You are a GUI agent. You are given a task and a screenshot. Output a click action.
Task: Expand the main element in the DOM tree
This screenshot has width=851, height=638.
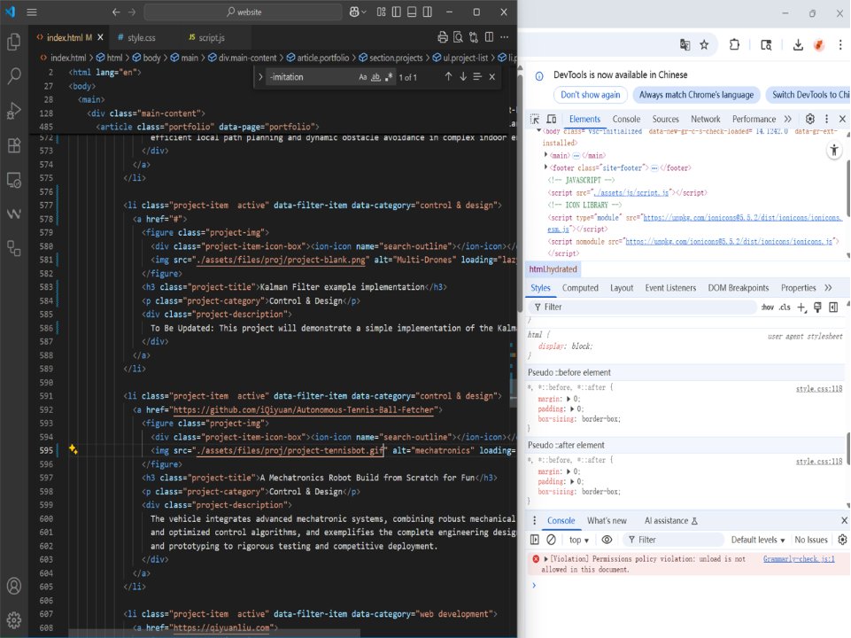point(546,155)
